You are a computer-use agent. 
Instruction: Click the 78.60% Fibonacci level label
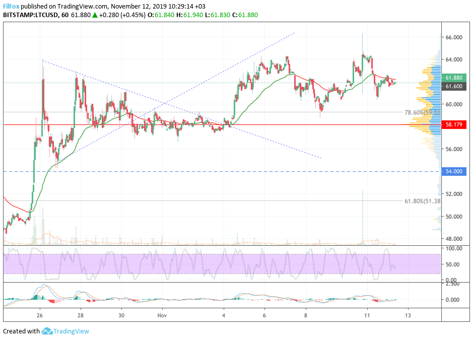[x=422, y=112]
